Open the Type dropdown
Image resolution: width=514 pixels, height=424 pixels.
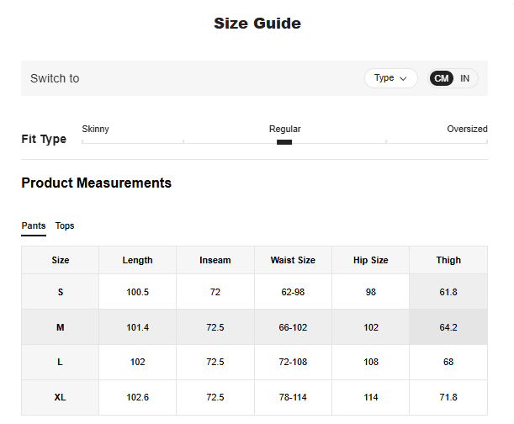[390, 78]
